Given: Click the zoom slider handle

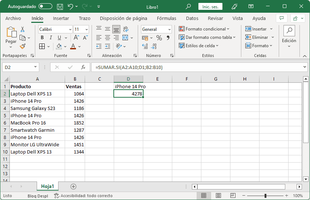Looking at the screenshot, I should (265, 196).
